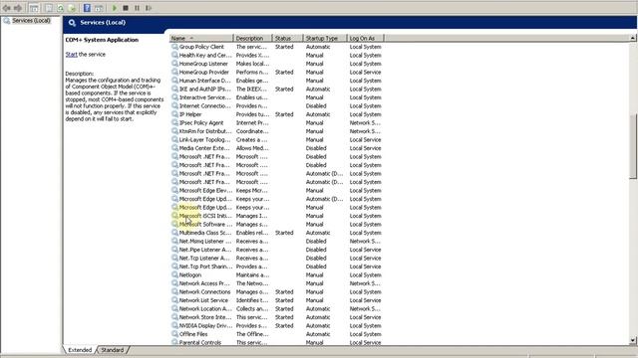Screen dimensions: 638x358
Task: Sort the list by the Name column header
Action: click(201, 38)
